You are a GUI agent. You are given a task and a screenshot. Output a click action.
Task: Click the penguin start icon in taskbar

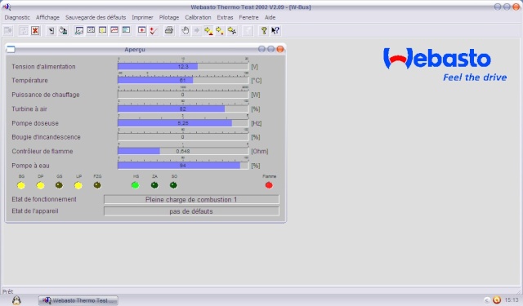(x=16, y=300)
